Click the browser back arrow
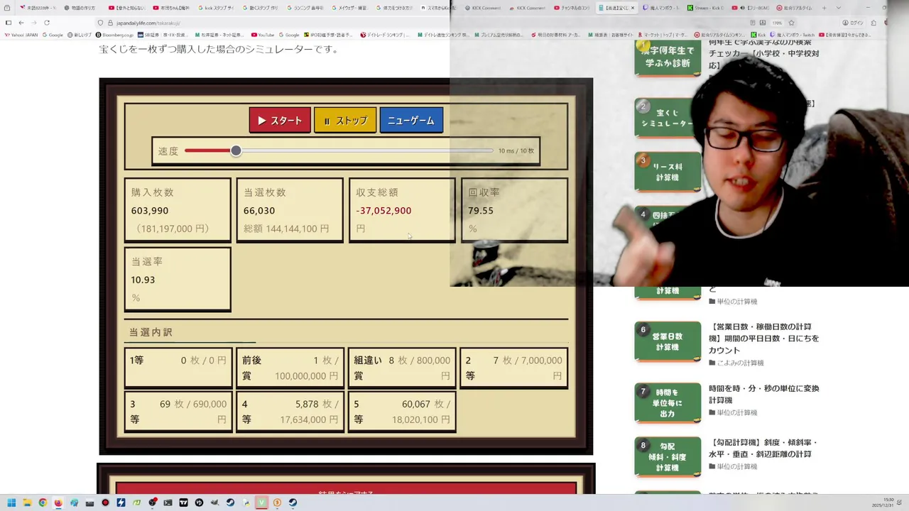909x511 pixels. [21, 23]
